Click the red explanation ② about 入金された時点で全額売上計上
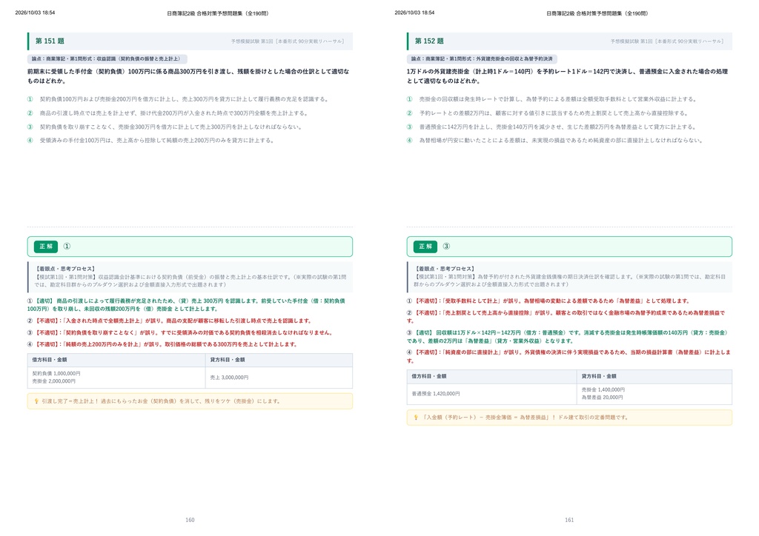The width and height of the screenshot is (759, 536). [170, 321]
